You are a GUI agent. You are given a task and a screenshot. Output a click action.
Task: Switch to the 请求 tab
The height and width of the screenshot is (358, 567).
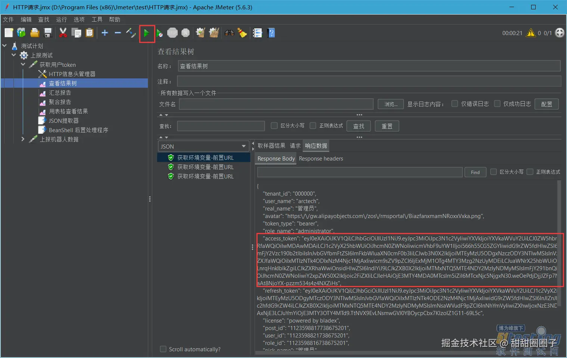295,146
